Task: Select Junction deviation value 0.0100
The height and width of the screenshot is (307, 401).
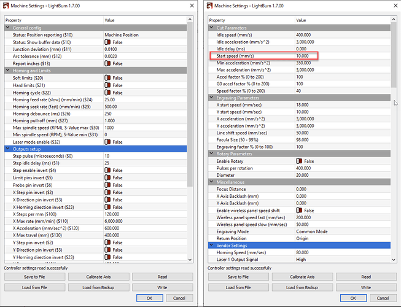Action: 111,49
